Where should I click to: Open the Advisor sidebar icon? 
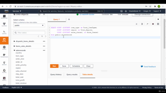[x=4, y=63]
